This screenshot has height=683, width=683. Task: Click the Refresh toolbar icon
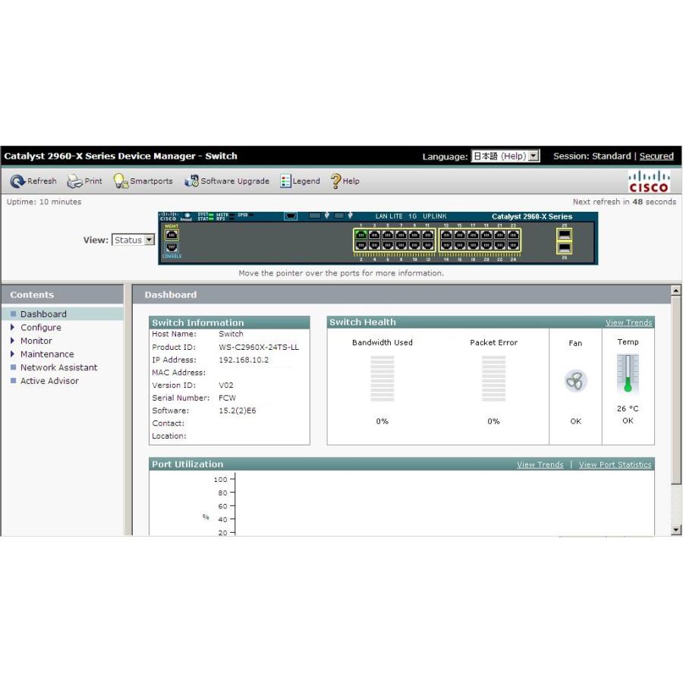coord(17,181)
